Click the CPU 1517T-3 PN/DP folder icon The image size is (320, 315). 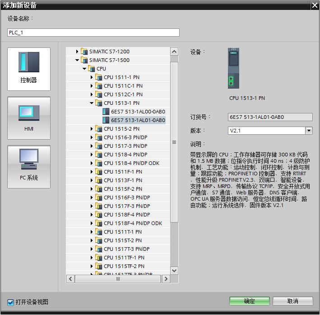coord(99,249)
